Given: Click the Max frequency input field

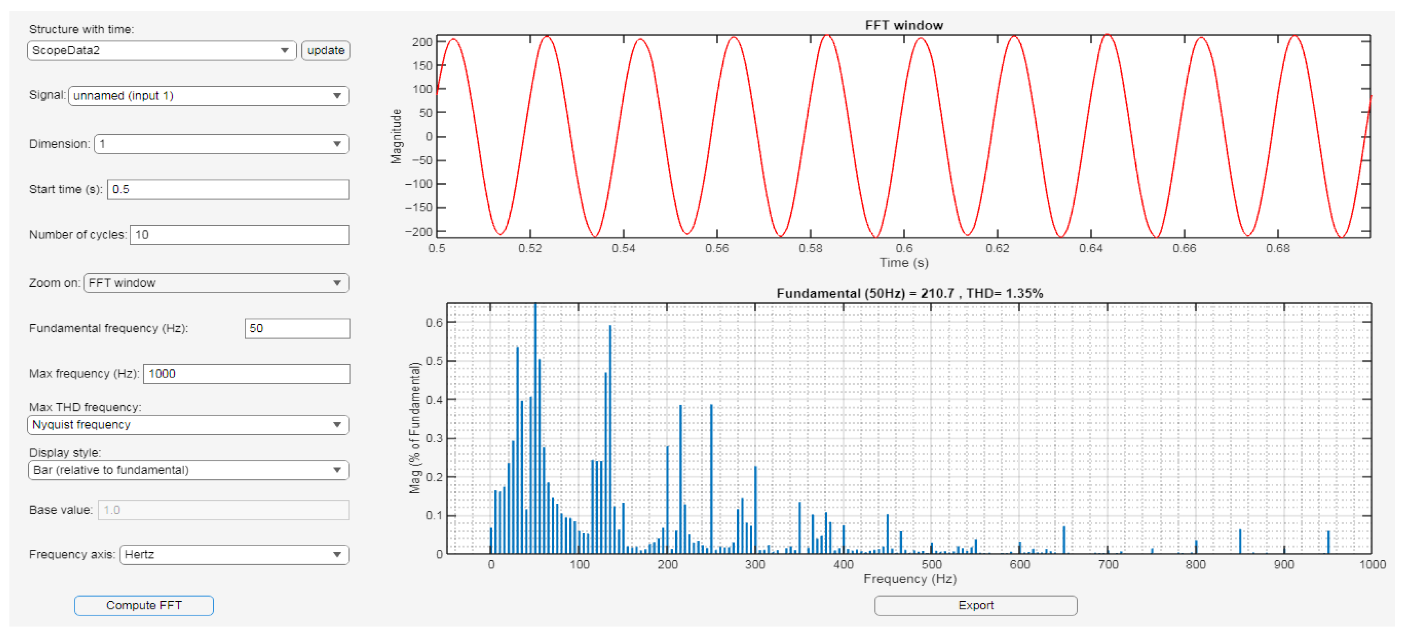Looking at the screenshot, I should pos(246,374).
